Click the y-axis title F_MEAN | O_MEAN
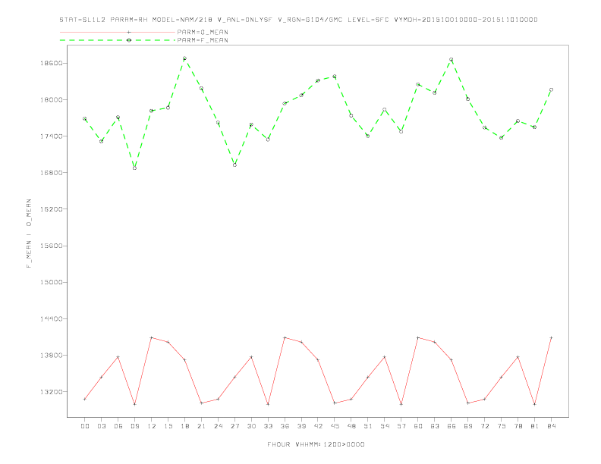 (29, 234)
